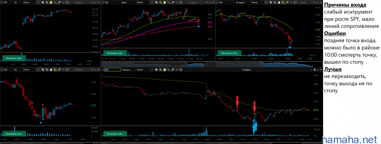Click the time range navigator under KSS 15-minute chart
Viewport: 381px width, 144px height.
tap(269, 64)
